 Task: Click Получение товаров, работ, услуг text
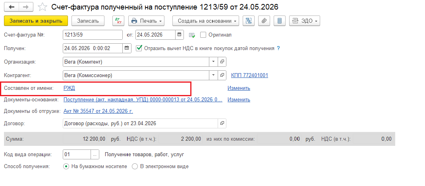(x=145, y=155)
